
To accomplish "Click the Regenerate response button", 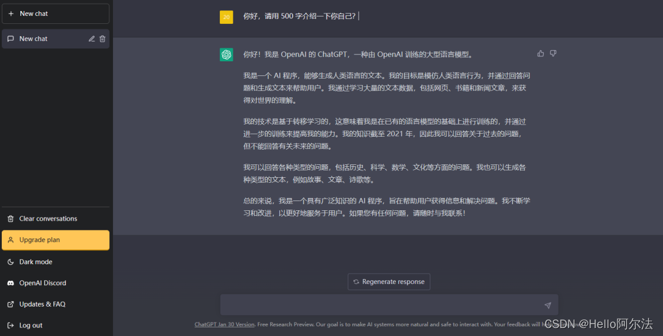I will point(389,281).
